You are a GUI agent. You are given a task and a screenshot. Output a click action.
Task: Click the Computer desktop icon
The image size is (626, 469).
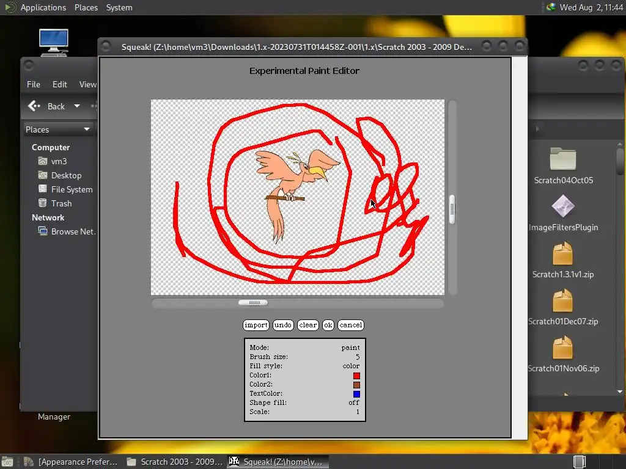point(54,42)
